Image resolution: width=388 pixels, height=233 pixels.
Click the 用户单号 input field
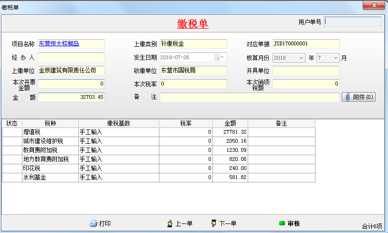pos(353,21)
